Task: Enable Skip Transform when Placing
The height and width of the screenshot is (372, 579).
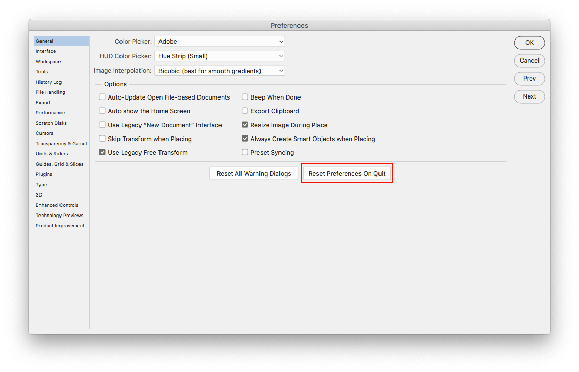Action: 102,139
